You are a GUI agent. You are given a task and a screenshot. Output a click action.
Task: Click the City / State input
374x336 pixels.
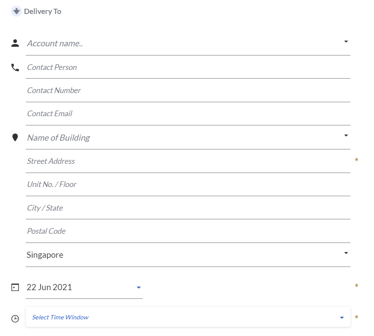click(188, 208)
